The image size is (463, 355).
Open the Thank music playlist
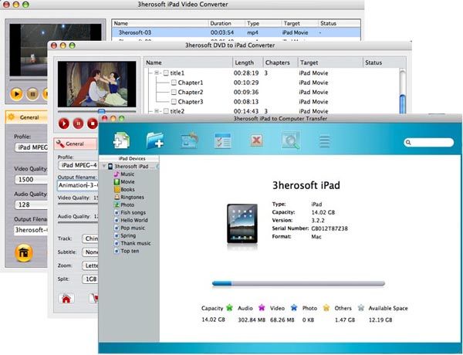point(132,243)
